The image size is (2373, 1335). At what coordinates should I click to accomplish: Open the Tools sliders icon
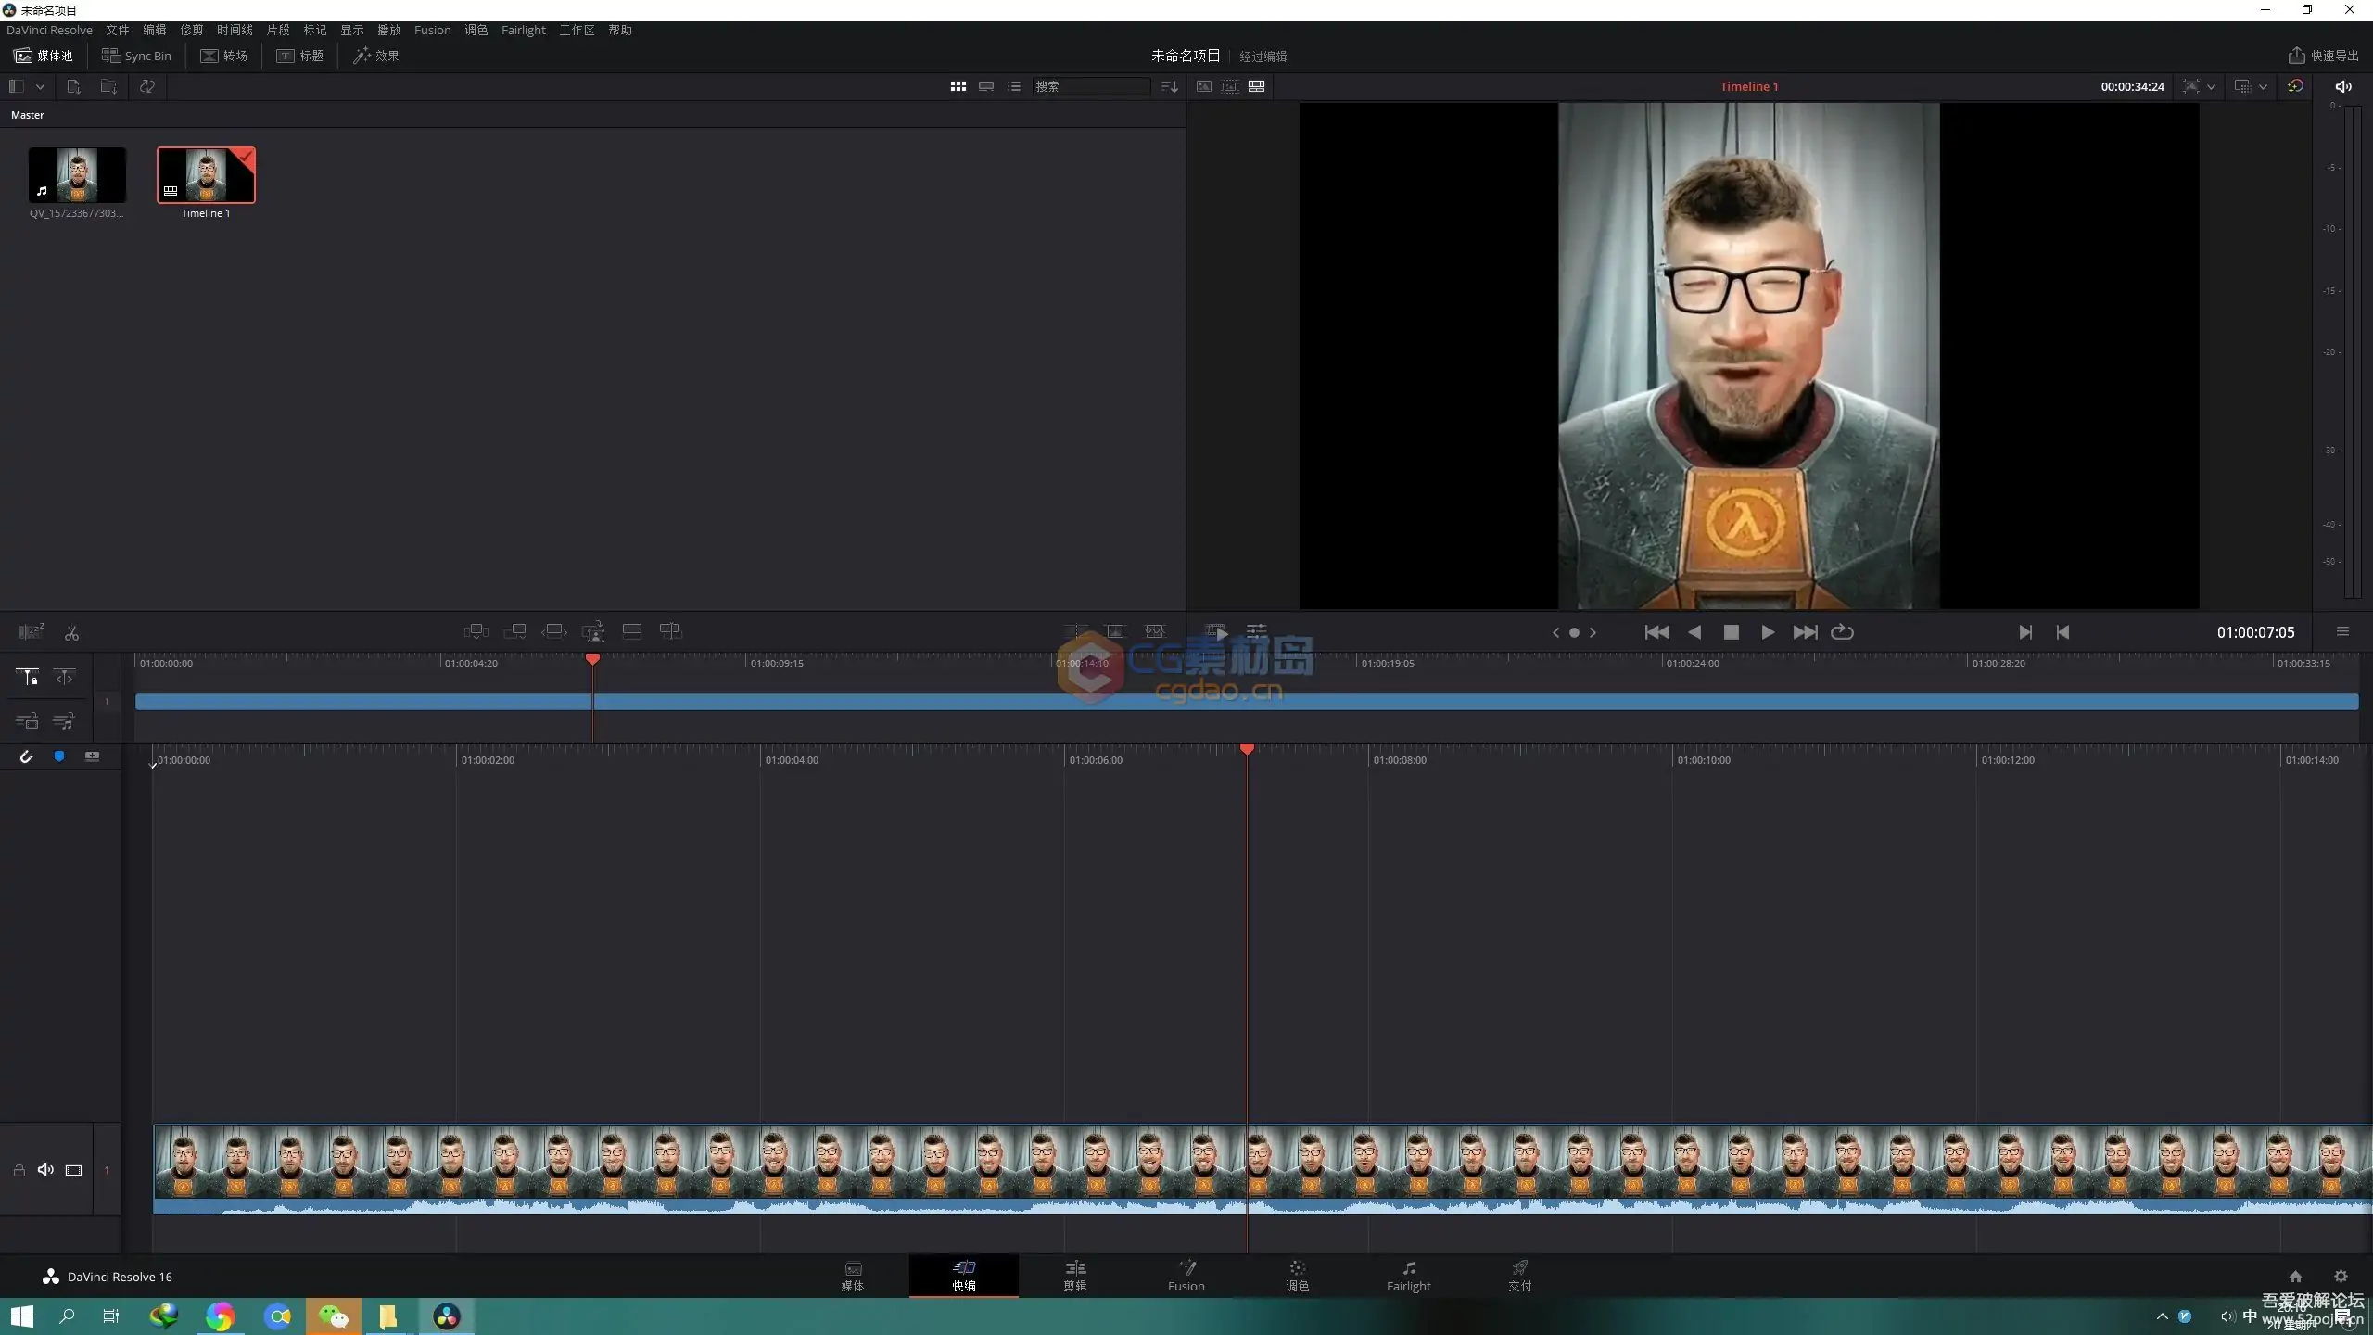1256,631
